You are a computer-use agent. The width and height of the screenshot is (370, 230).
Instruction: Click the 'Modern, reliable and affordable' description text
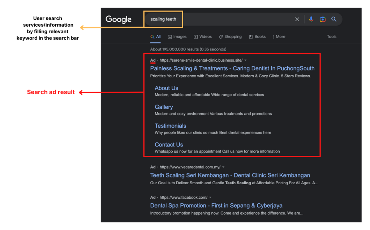(209, 95)
